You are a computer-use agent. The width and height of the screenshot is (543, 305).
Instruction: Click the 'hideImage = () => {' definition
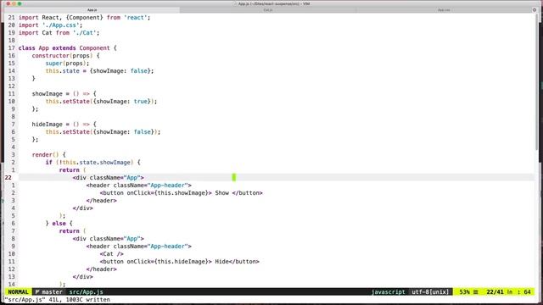(x=64, y=124)
